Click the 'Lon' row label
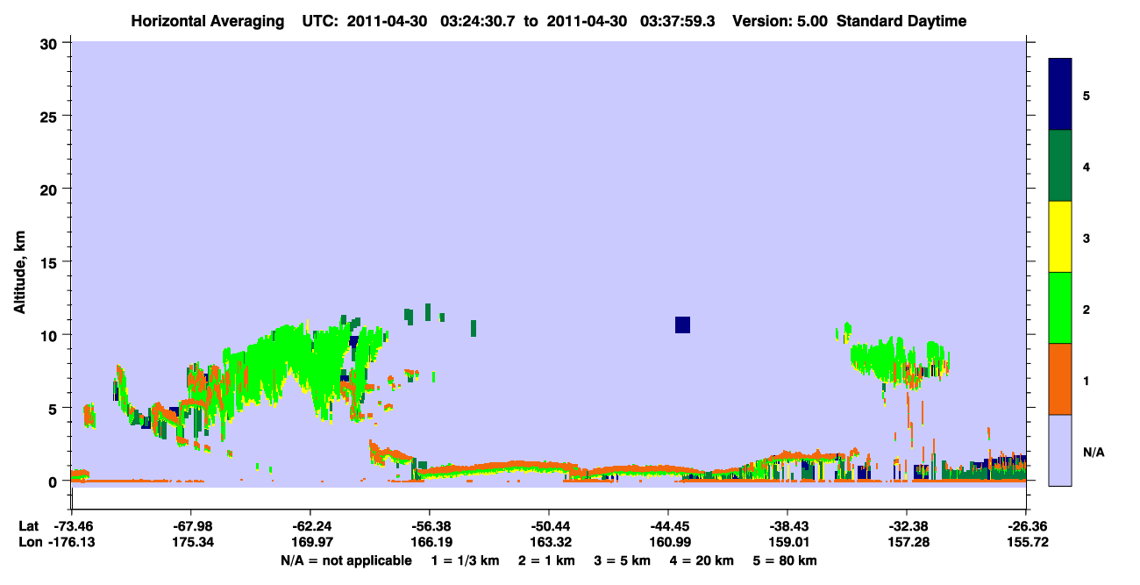Viewport: 1140px width, 585px height. [x=29, y=543]
